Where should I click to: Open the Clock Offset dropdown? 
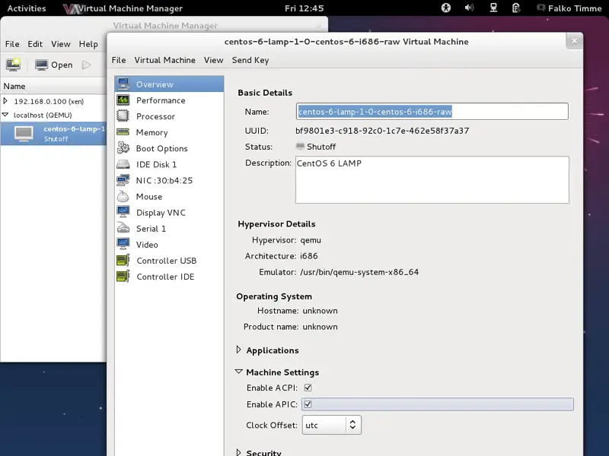click(332, 425)
